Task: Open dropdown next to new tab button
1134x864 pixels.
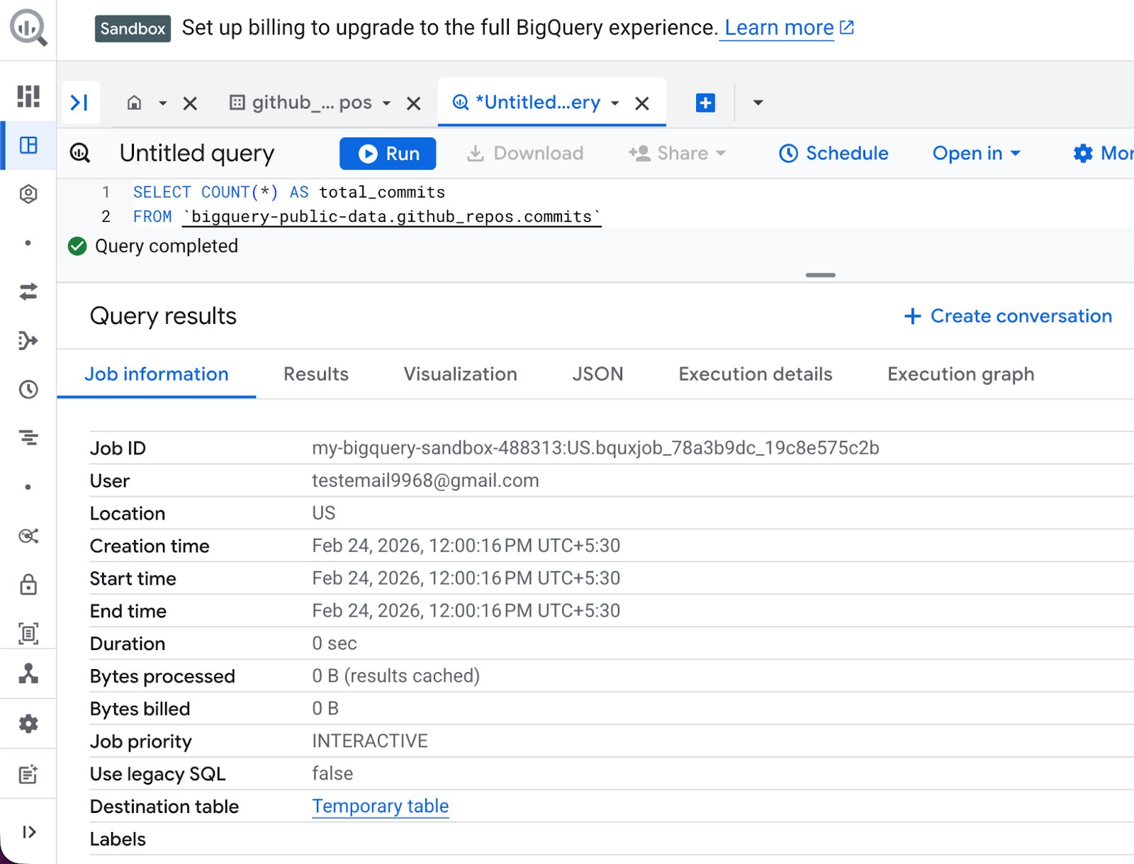Action: tap(758, 103)
